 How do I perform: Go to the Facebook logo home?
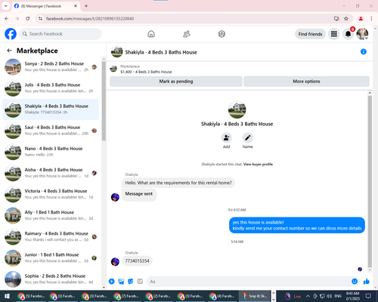click(x=11, y=34)
